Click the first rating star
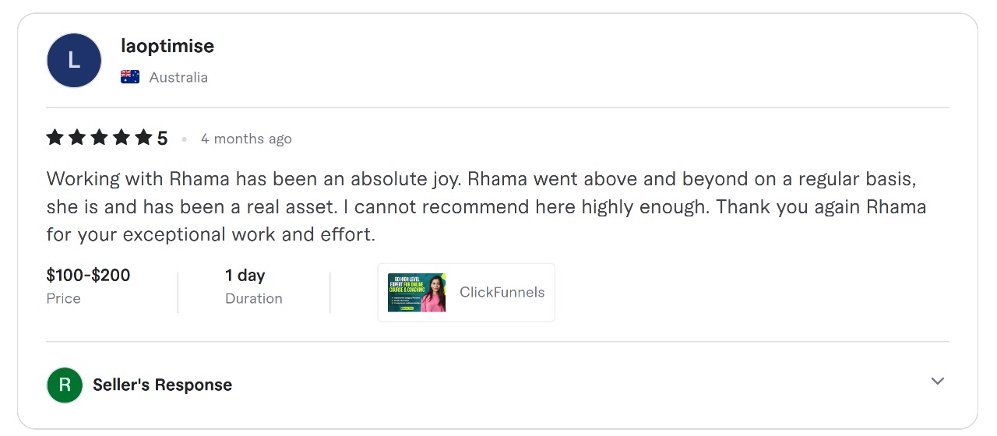The image size is (997, 436). (x=55, y=139)
